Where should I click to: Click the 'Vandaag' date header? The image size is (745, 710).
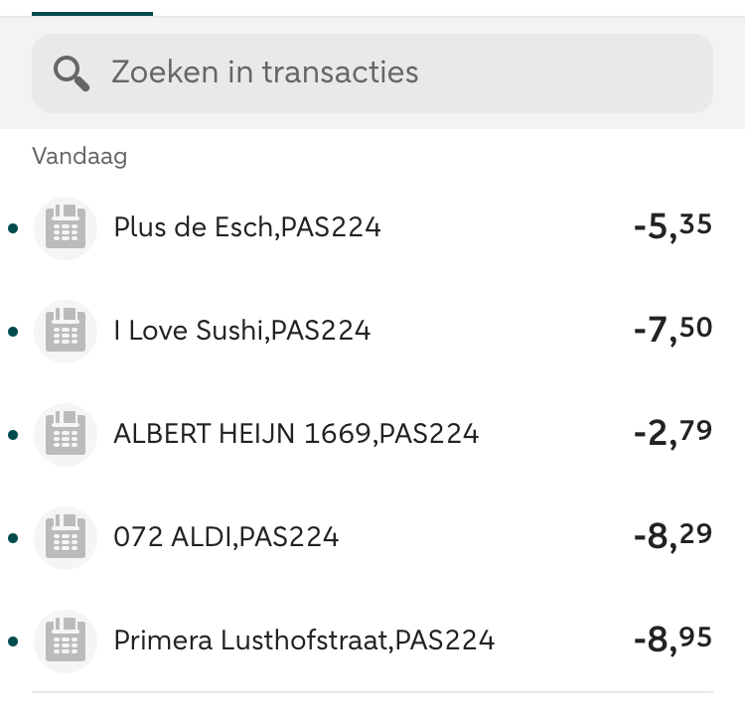coord(79,156)
